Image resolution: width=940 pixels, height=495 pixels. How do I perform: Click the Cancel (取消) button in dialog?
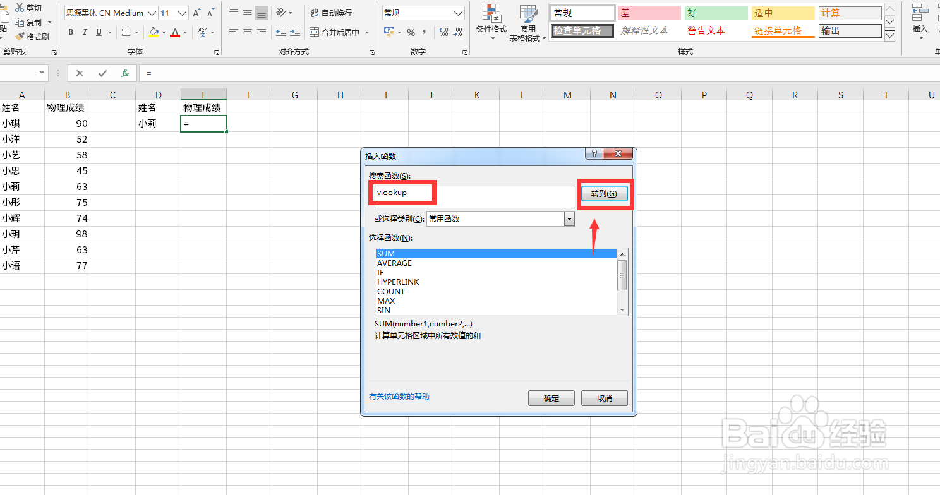coord(605,398)
